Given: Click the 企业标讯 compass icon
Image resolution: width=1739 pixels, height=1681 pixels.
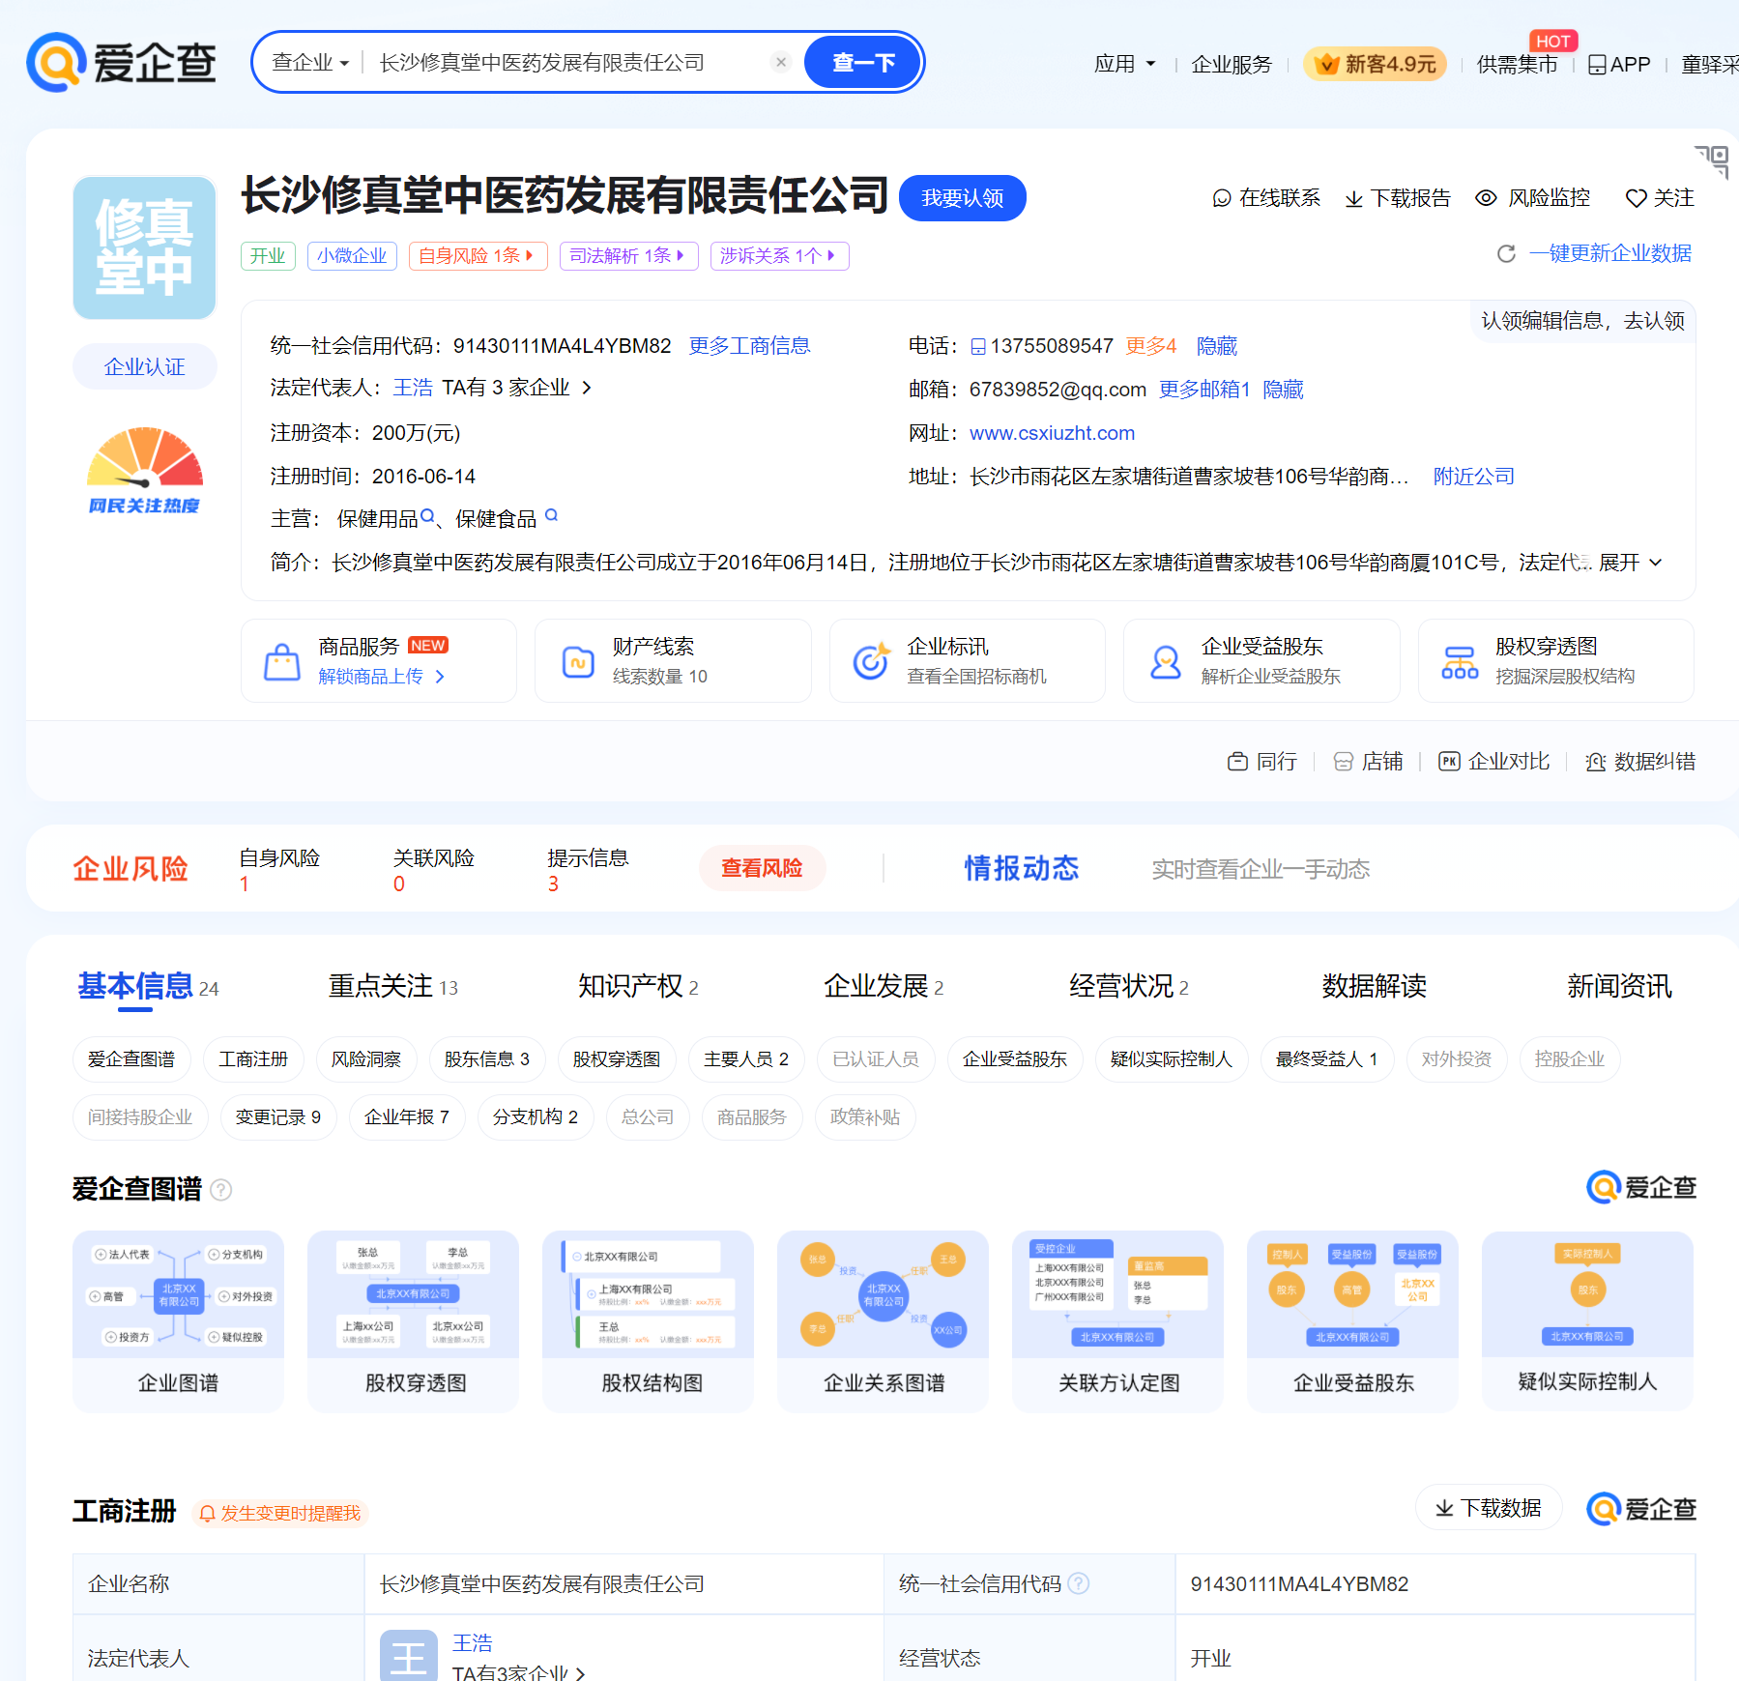Looking at the screenshot, I should pyautogui.click(x=871, y=660).
